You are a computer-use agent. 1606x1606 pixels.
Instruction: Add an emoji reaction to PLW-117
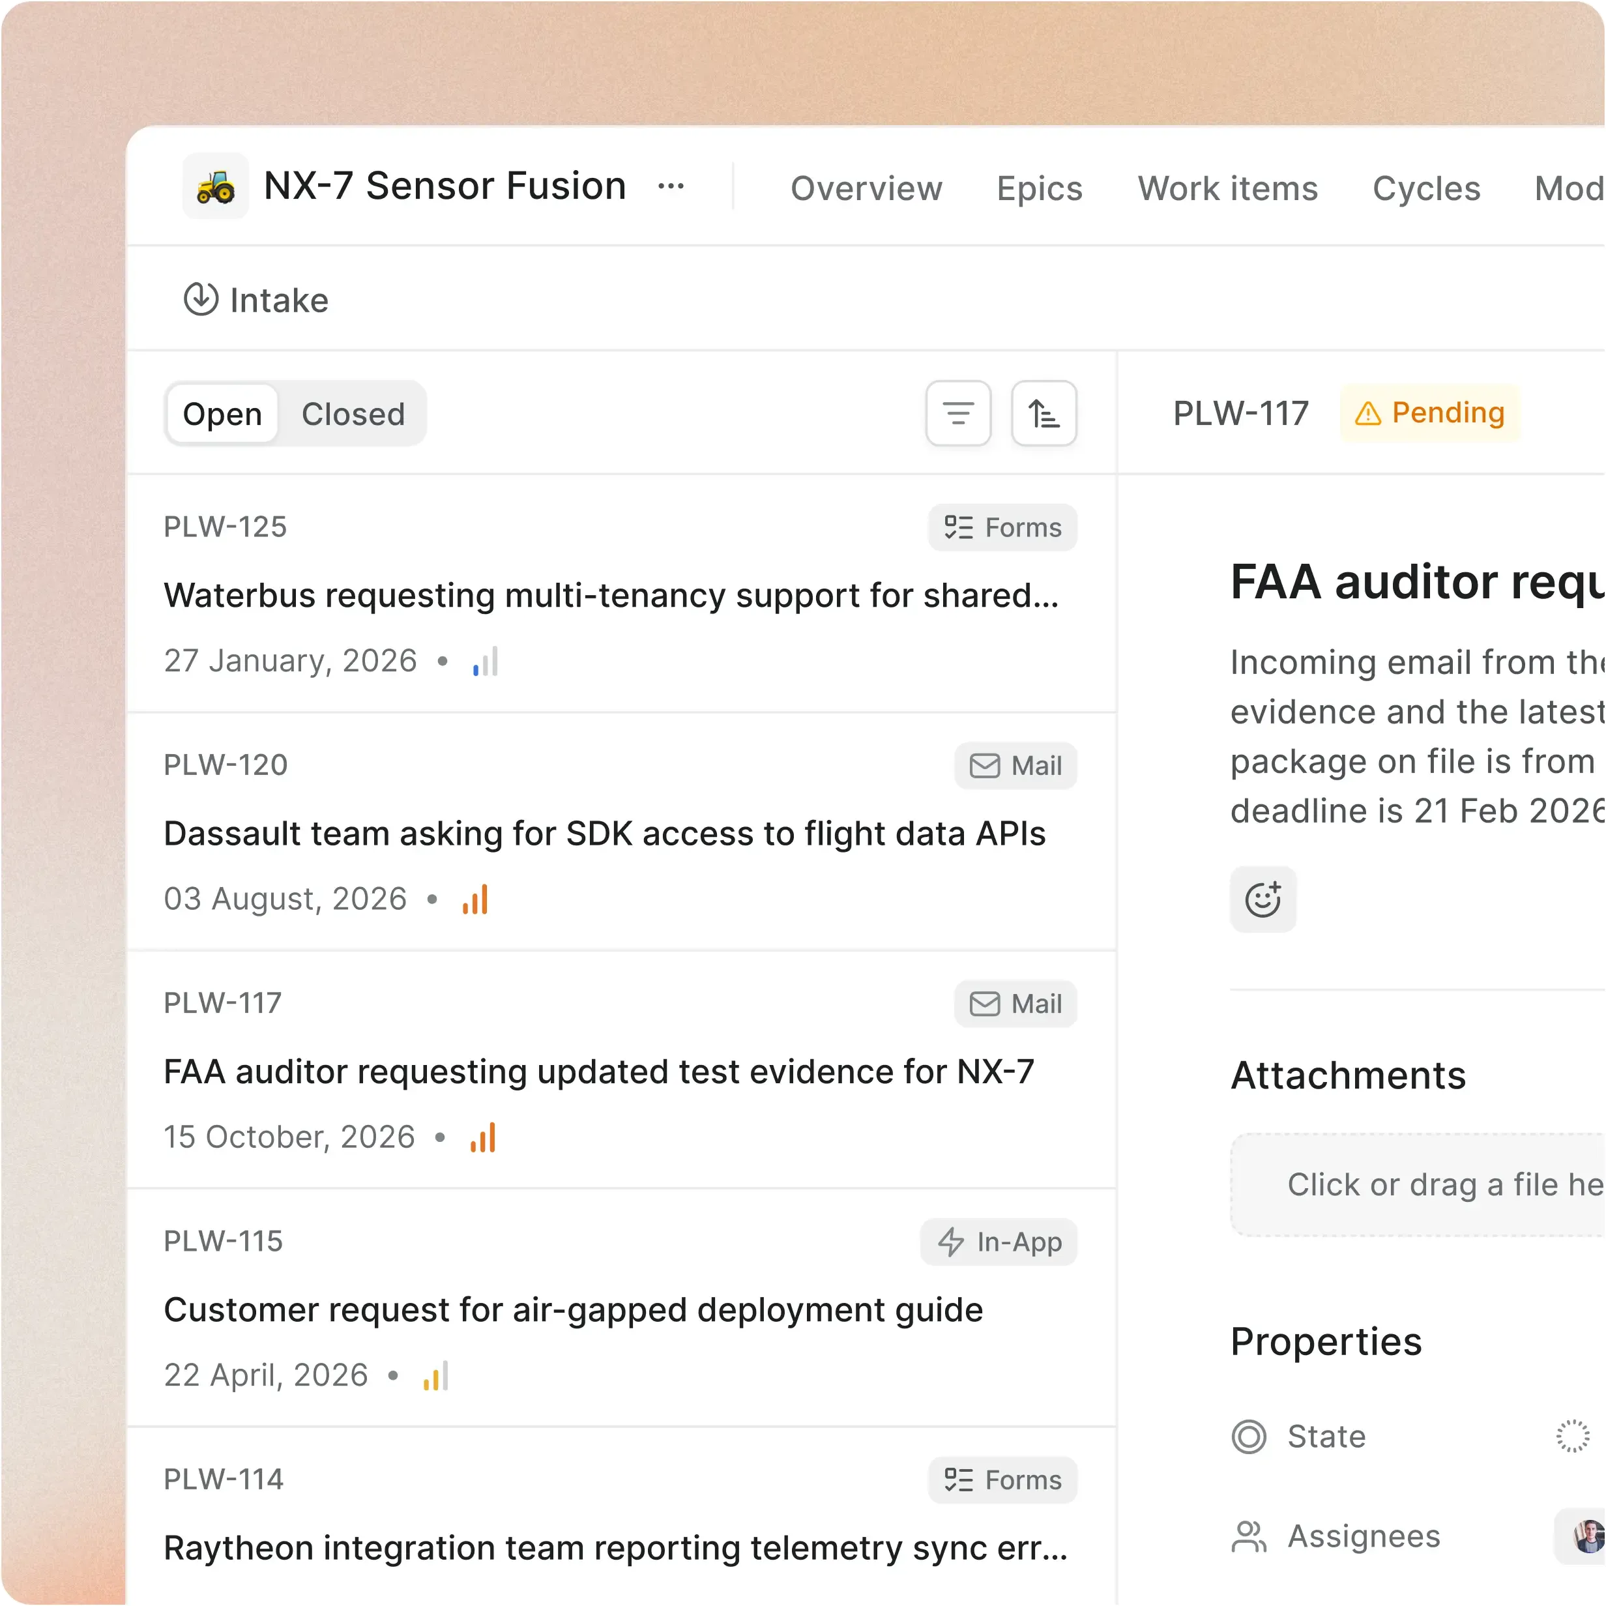(x=1263, y=899)
